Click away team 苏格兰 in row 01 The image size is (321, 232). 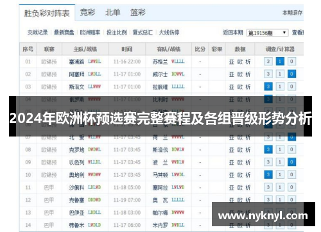pos(160,62)
